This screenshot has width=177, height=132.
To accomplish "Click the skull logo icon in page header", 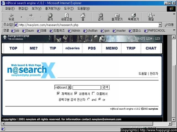I will pos(5,37).
